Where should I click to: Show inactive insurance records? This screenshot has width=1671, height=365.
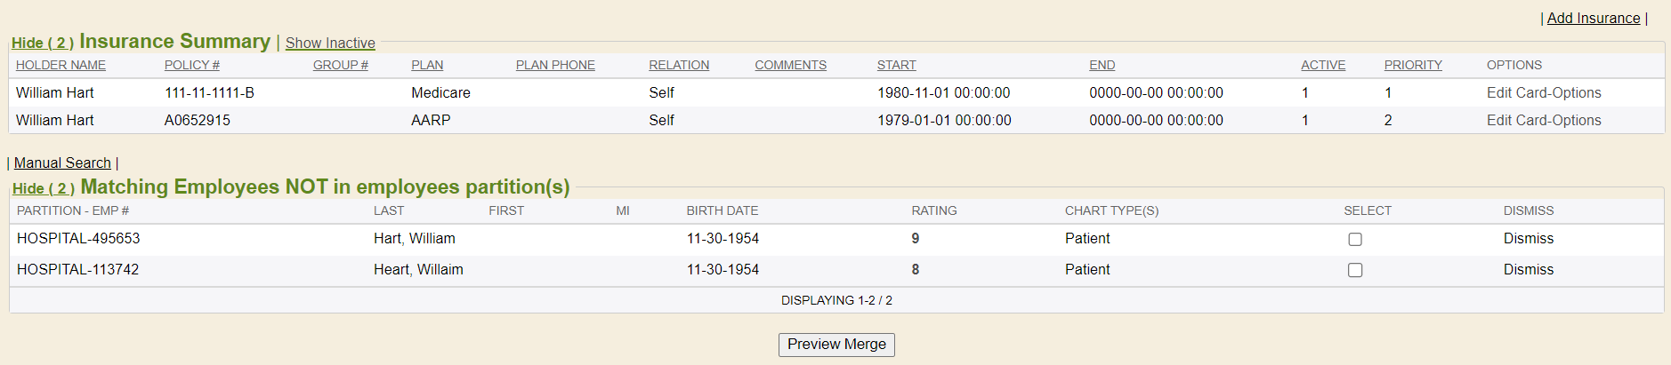click(x=330, y=43)
